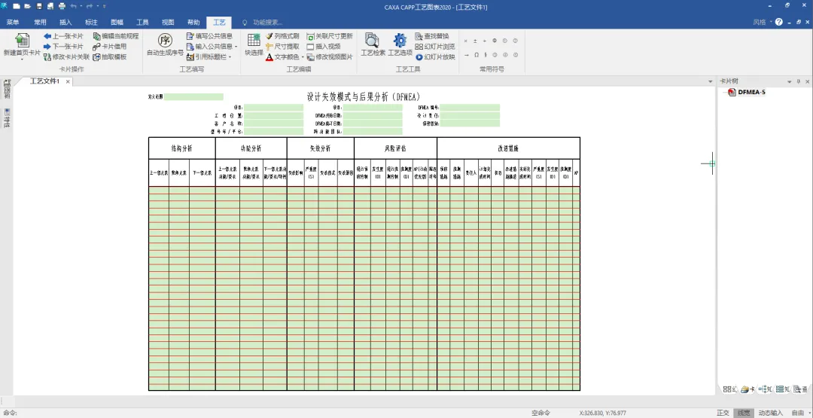Image resolution: width=813 pixels, height=418 pixels.
Task: Open Text Color dropdown arrow
Action: click(x=303, y=57)
